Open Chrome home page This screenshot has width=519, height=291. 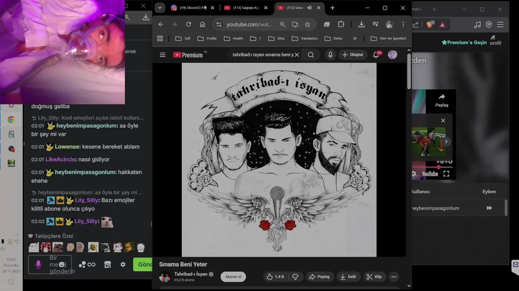pyautogui.click(x=202, y=24)
